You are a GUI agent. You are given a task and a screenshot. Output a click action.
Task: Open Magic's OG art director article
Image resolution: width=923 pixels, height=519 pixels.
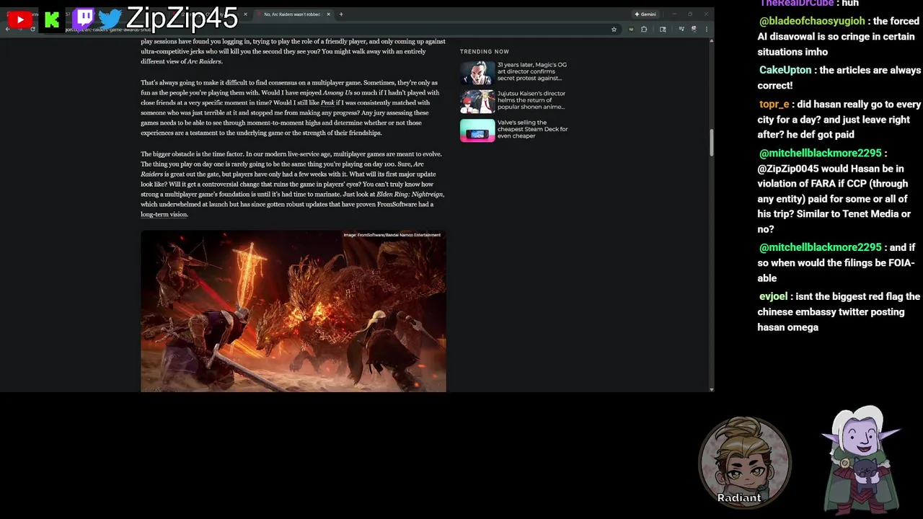(532, 71)
